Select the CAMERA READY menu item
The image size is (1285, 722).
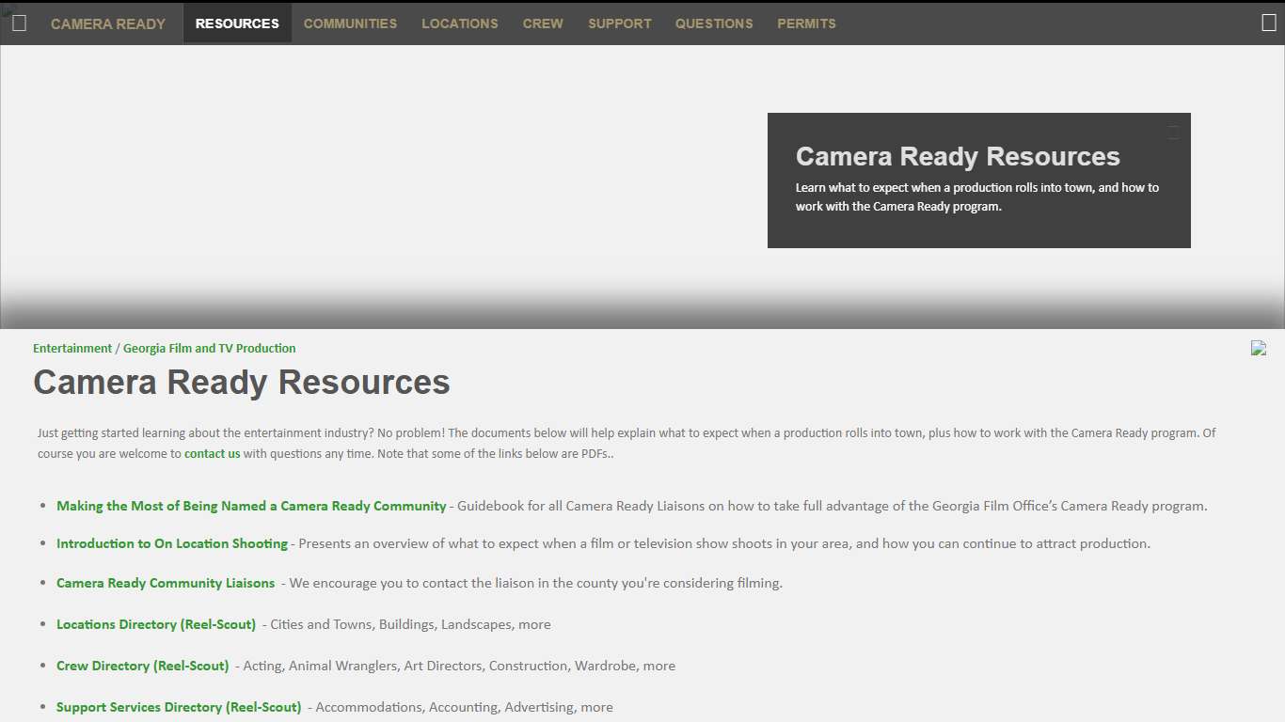point(108,24)
